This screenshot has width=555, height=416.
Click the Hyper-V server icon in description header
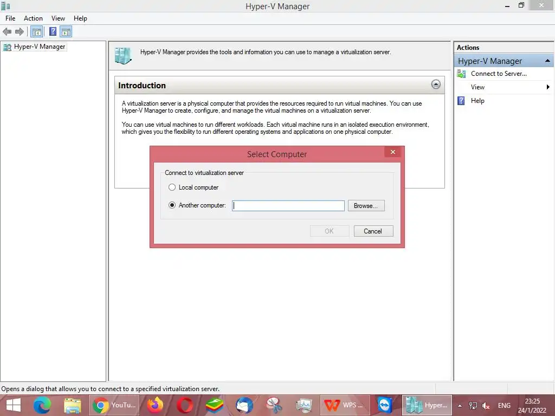click(x=123, y=56)
